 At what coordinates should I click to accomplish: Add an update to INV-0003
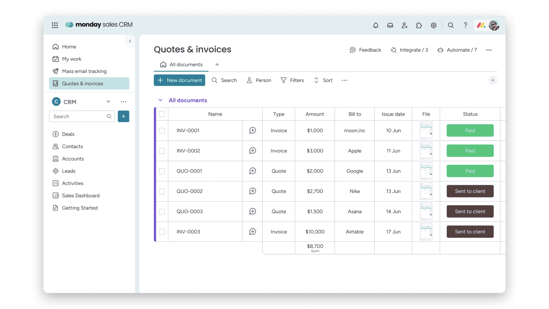[x=252, y=232]
